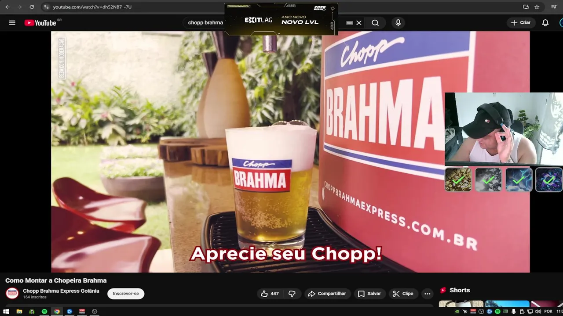Open the channel name Chopp Brahma Express Goiânia
This screenshot has height=316, width=563.
tap(61, 291)
